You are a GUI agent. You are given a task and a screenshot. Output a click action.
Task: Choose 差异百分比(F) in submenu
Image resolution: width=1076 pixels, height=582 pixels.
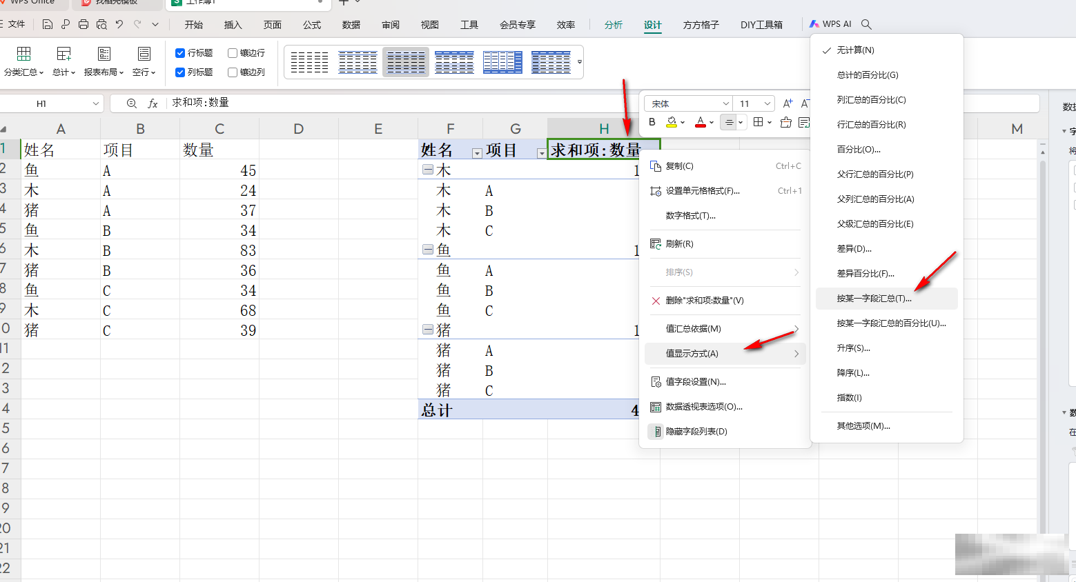887,274
